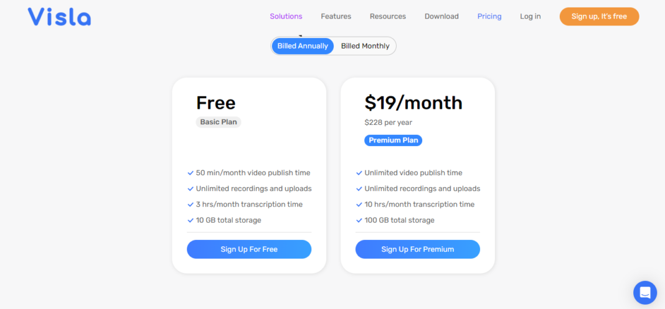Open the Pricing page
This screenshot has width=665, height=309.
pyautogui.click(x=489, y=16)
